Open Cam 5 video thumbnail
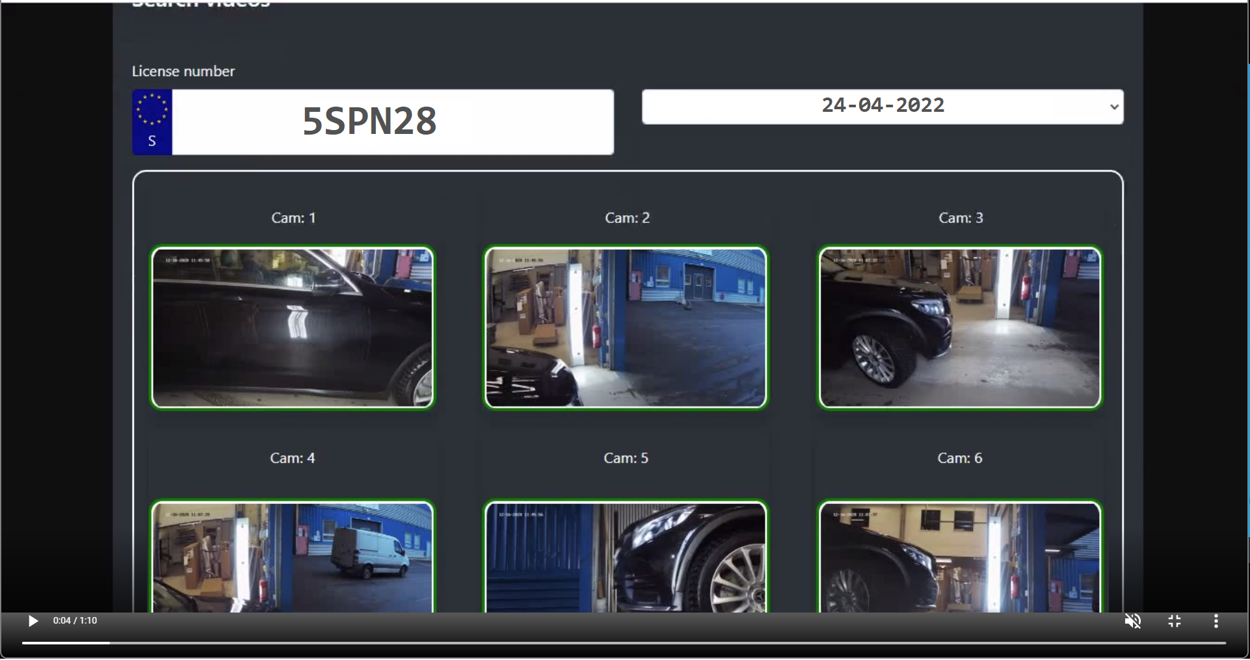 point(626,557)
